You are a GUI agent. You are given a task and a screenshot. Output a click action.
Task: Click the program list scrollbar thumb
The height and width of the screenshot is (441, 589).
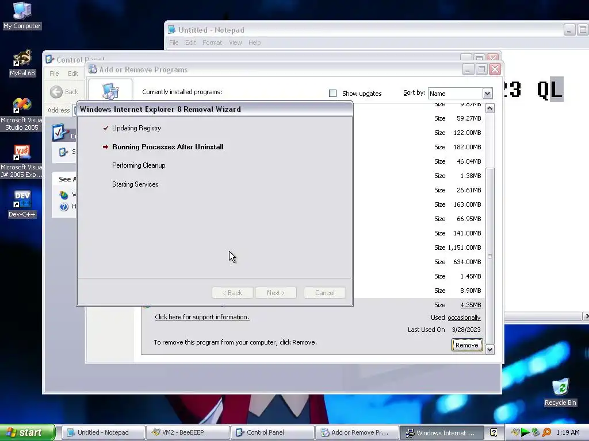[490, 256]
